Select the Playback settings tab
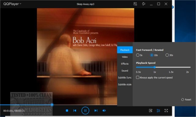The width and height of the screenshot is (196, 117). pos(125,50)
